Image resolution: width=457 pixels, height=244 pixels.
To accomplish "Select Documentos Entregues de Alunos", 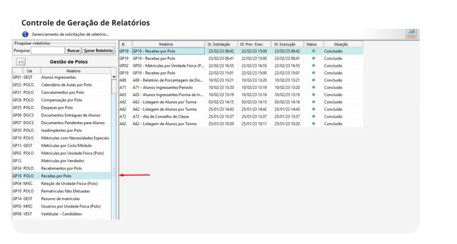I will coord(62,115).
